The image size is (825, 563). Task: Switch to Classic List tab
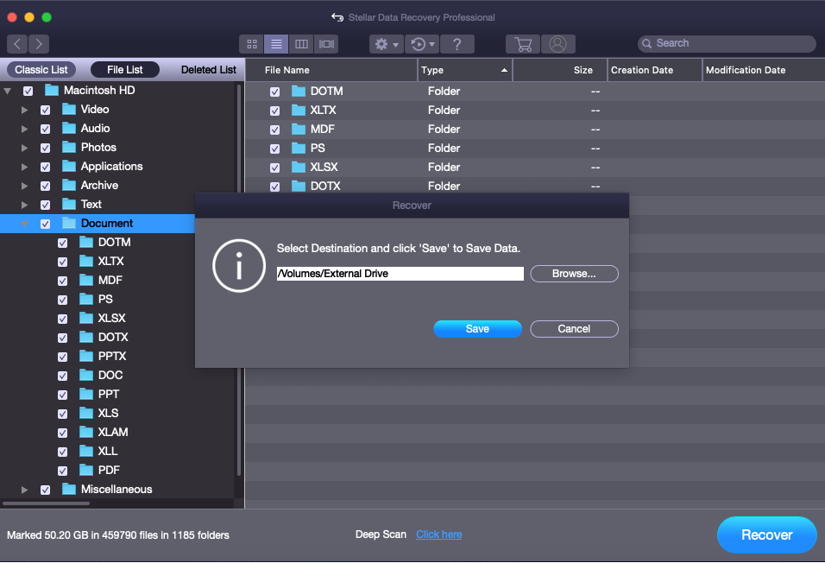tap(41, 70)
